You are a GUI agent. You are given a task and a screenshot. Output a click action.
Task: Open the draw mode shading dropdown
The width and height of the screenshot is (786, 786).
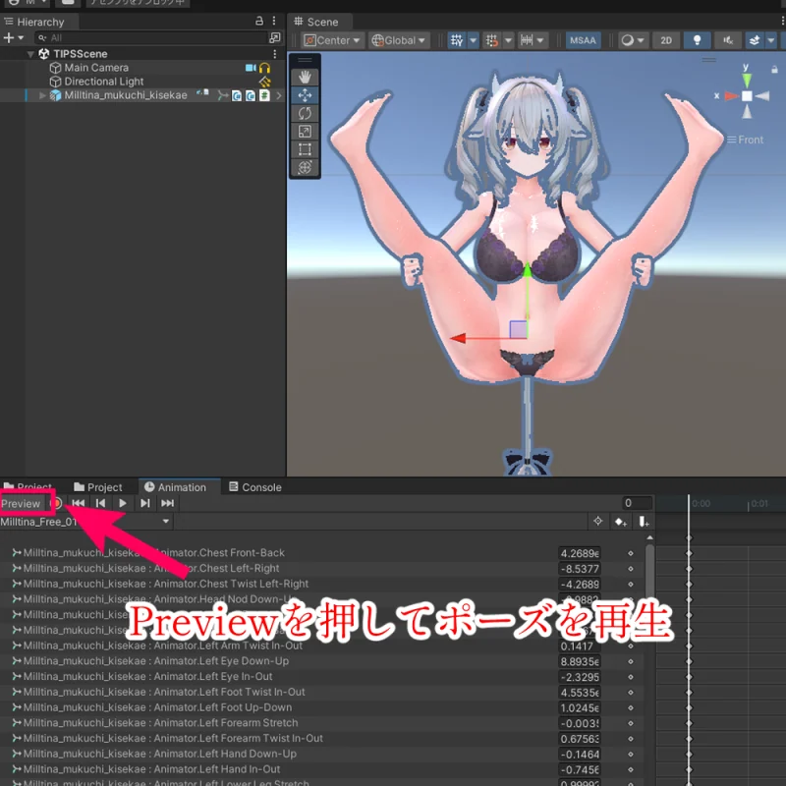pos(633,40)
